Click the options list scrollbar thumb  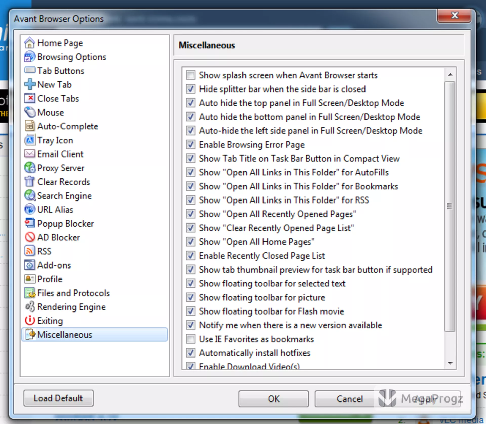point(450,206)
